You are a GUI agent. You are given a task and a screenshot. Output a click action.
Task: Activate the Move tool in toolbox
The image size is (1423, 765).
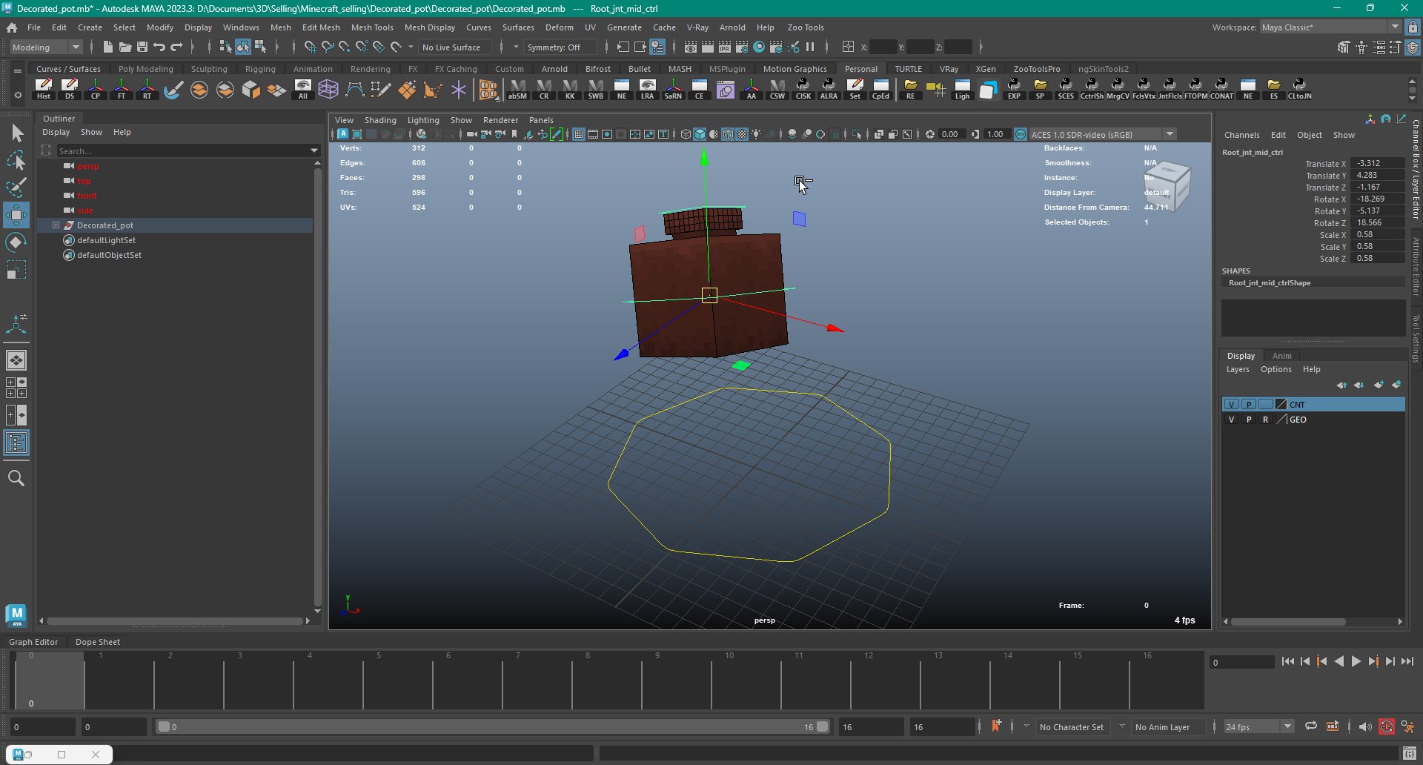16,215
